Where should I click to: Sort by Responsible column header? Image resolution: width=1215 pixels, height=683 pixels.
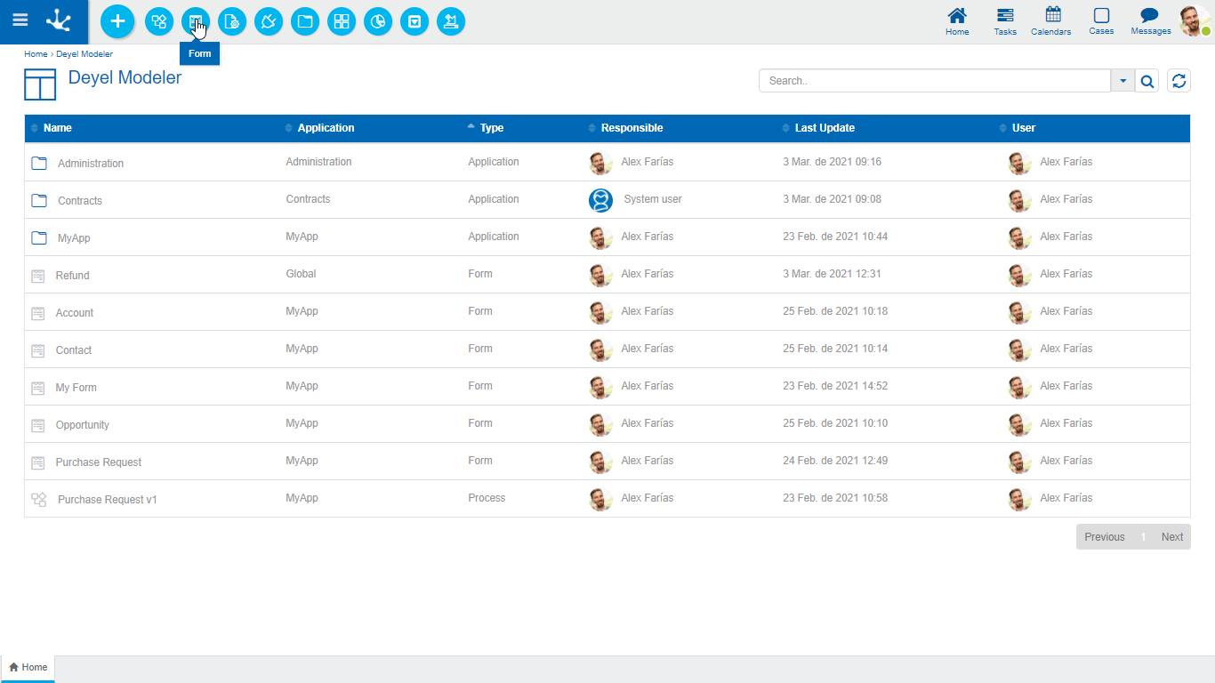632,128
